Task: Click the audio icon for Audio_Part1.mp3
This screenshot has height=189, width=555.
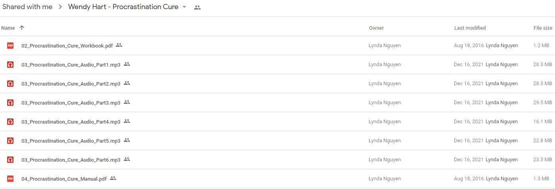Action: (x=10, y=65)
